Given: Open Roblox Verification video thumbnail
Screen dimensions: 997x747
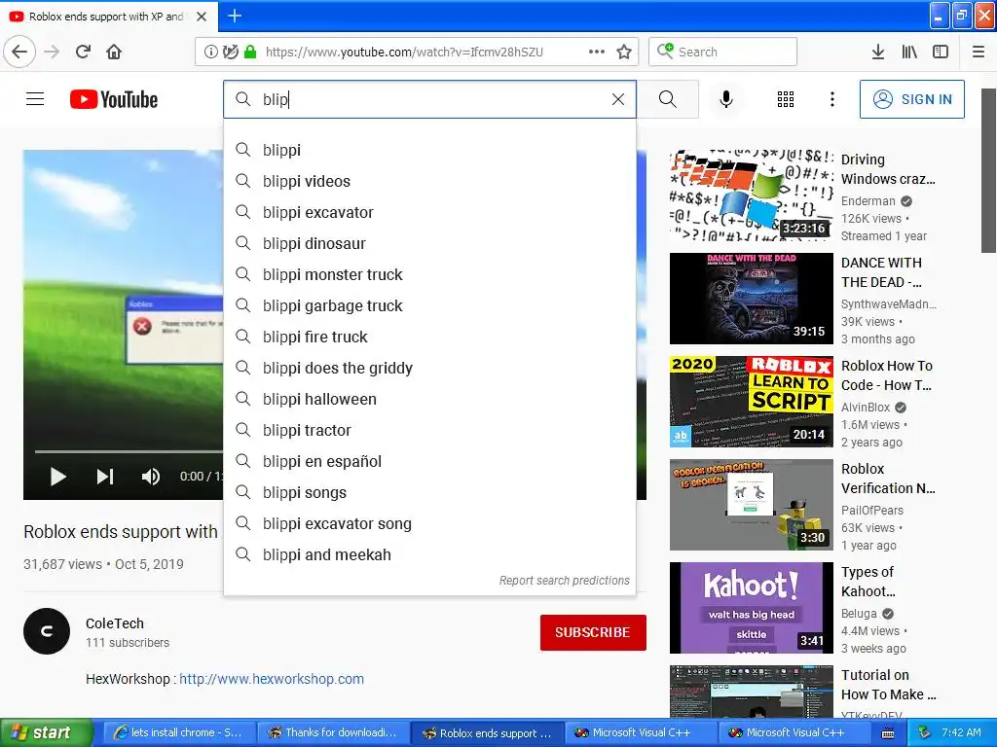Looking at the screenshot, I should 751,505.
